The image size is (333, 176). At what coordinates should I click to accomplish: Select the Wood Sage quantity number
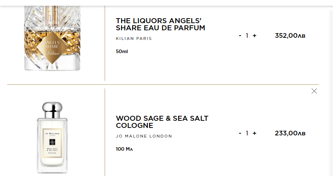pyautogui.click(x=247, y=133)
